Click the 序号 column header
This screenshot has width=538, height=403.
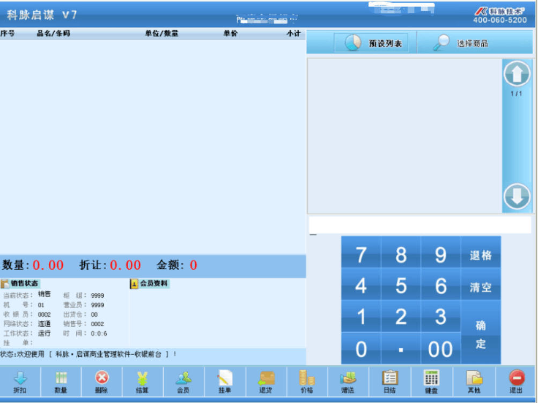point(7,33)
